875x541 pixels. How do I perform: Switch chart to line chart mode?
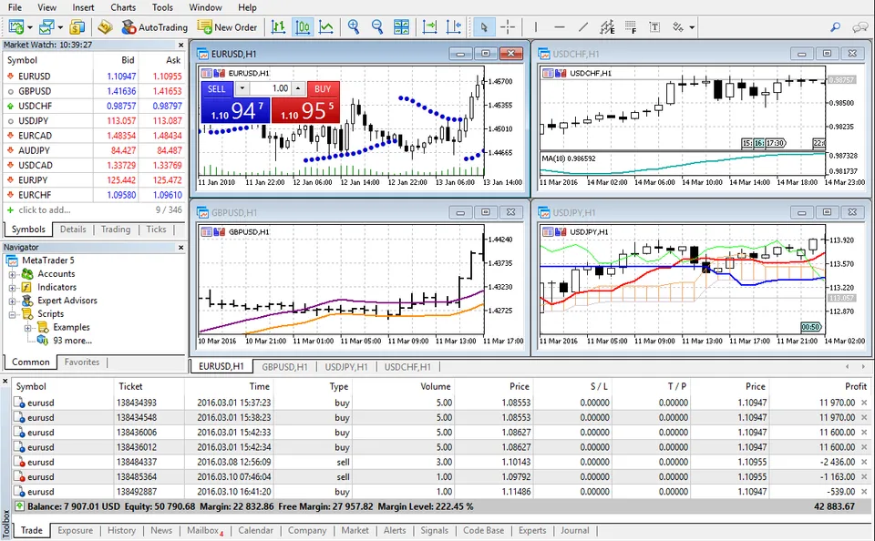[326, 26]
